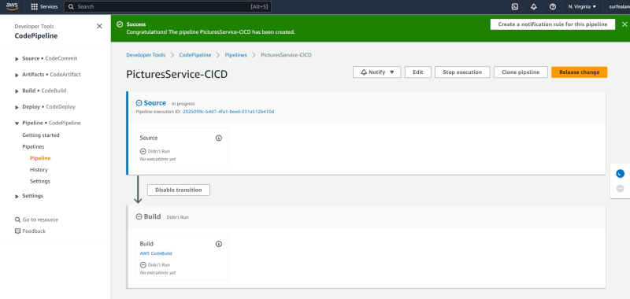This screenshot has width=630, height=299.
Task: Open the Services grid menu
Action: [x=44, y=7]
